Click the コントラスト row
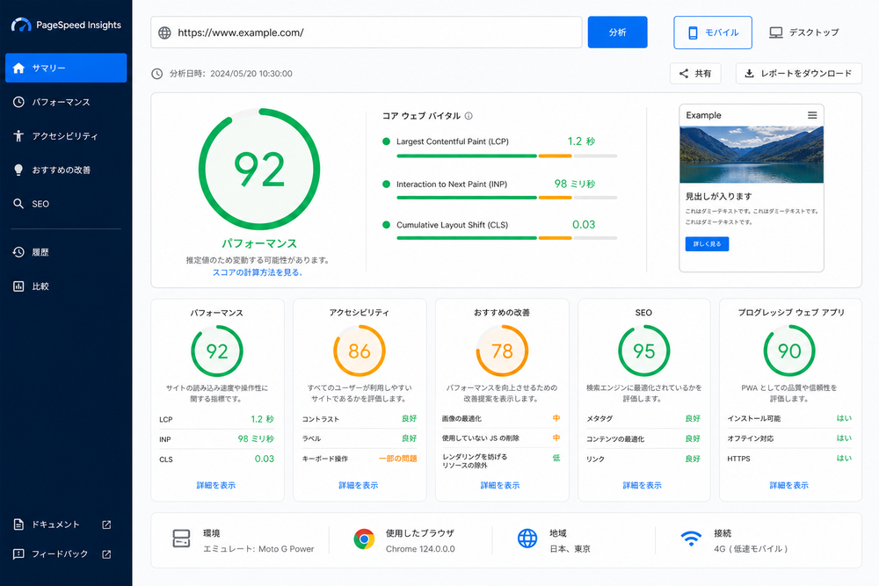 [x=360, y=418]
